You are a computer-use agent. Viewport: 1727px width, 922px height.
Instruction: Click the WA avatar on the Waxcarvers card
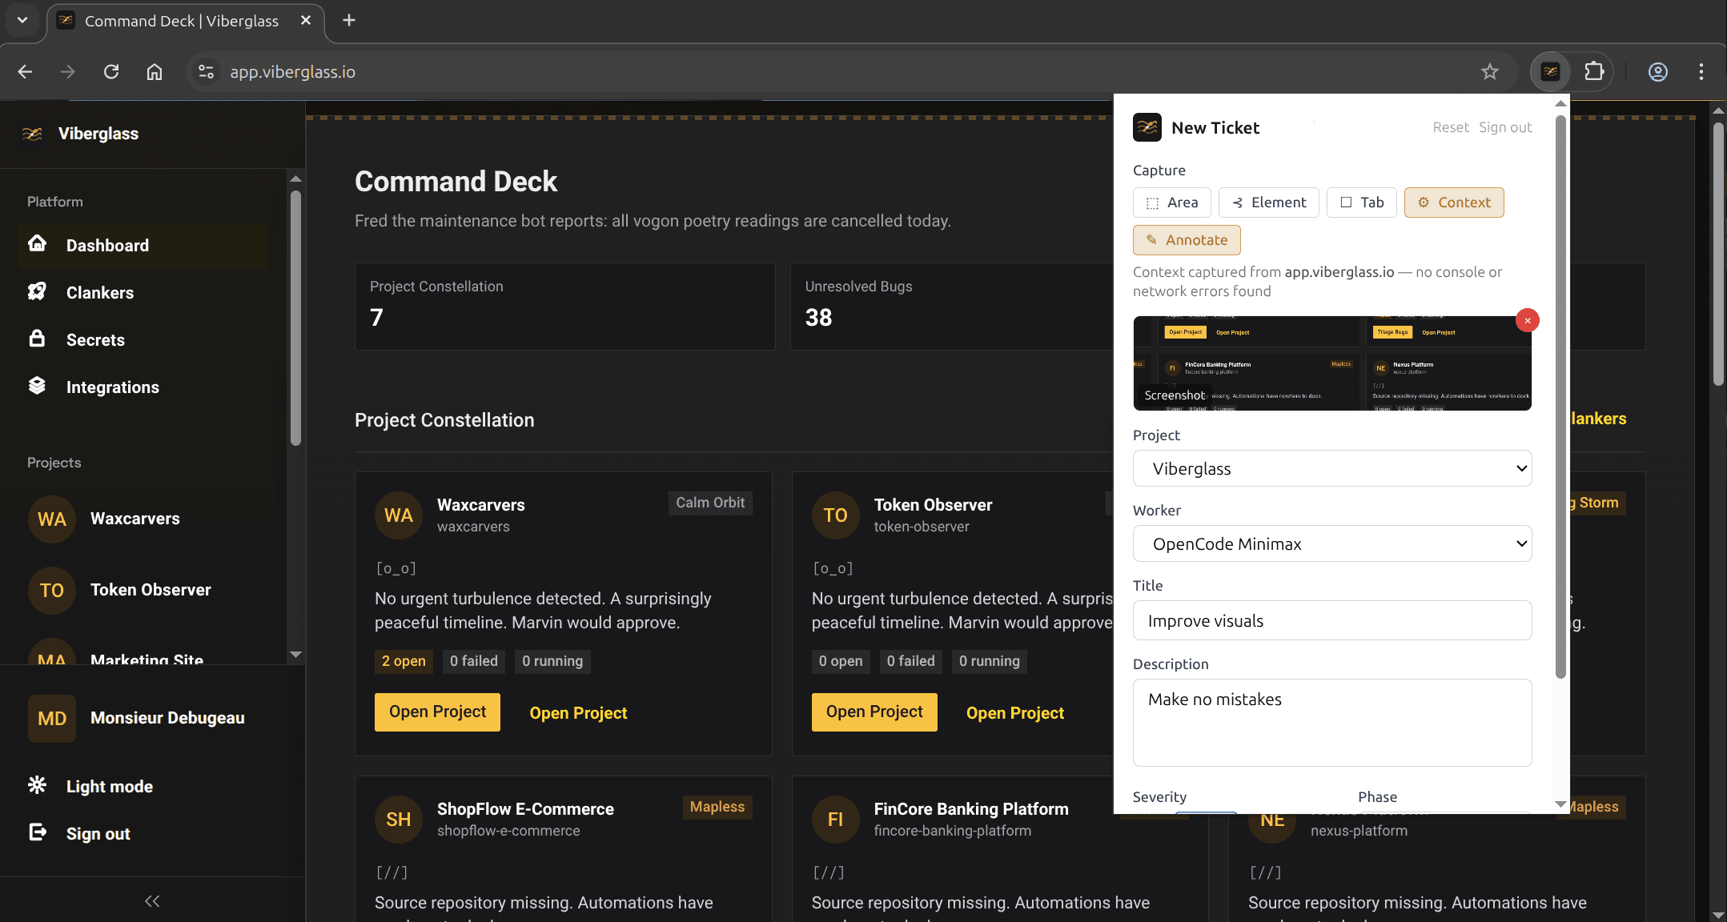[x=399, y=515]
